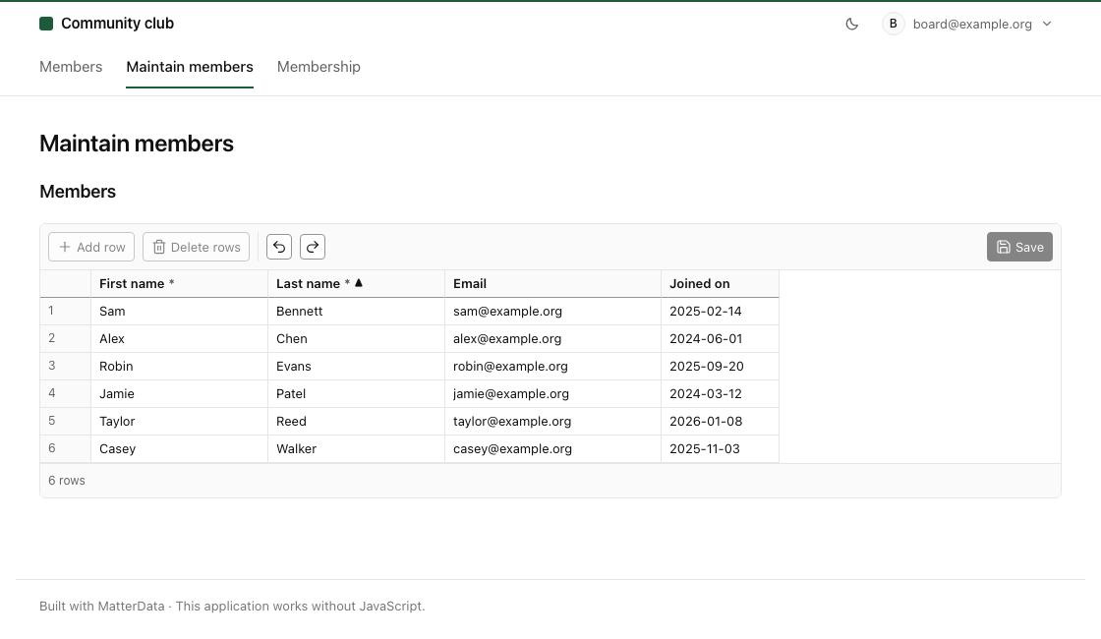Click the 2025-11-03 joined date cell
This screenshot has height=639, width=1101.
coord(720,448)
